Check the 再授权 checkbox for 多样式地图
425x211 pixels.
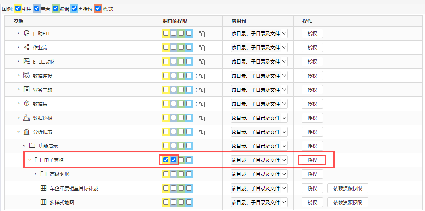(x=189, y=202)
